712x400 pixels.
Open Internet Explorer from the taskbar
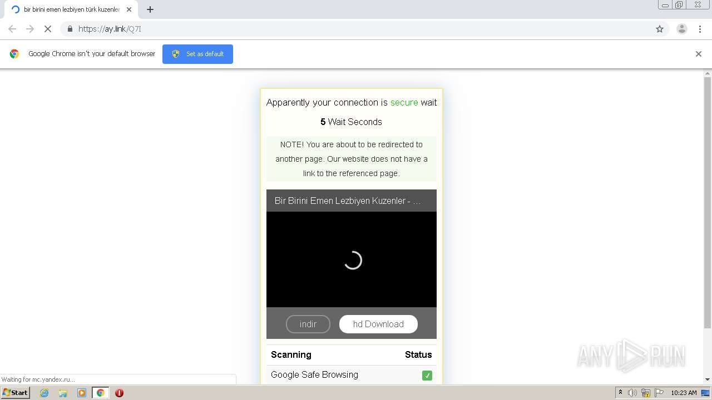(x=44, y=393)
